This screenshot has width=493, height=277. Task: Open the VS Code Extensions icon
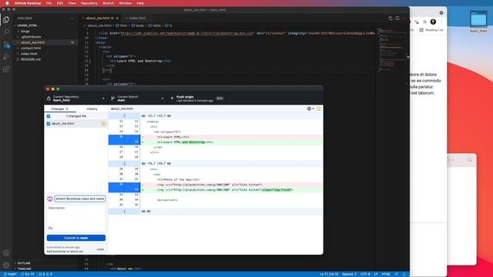pos(6,69)
